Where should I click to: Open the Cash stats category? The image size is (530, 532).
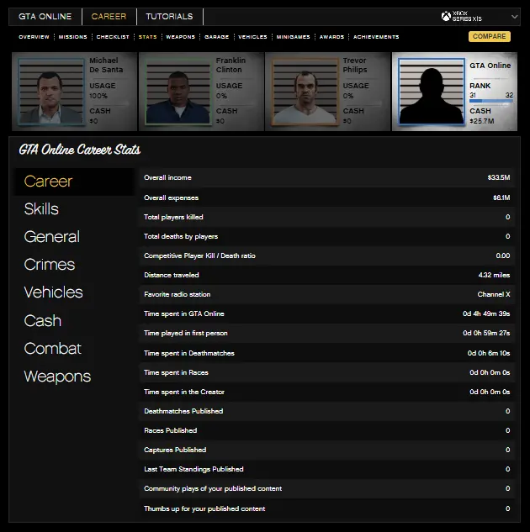click(x=43, y=320)
